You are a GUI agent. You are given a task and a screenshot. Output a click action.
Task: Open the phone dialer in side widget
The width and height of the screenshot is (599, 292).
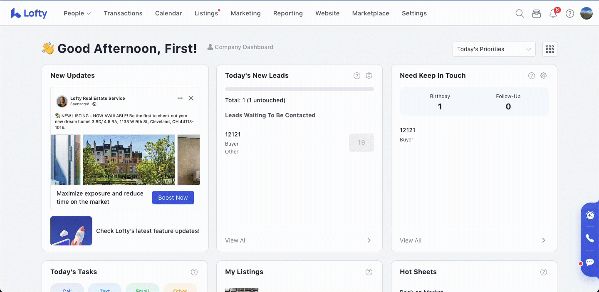pyautogui.click(x=590, y=238)
